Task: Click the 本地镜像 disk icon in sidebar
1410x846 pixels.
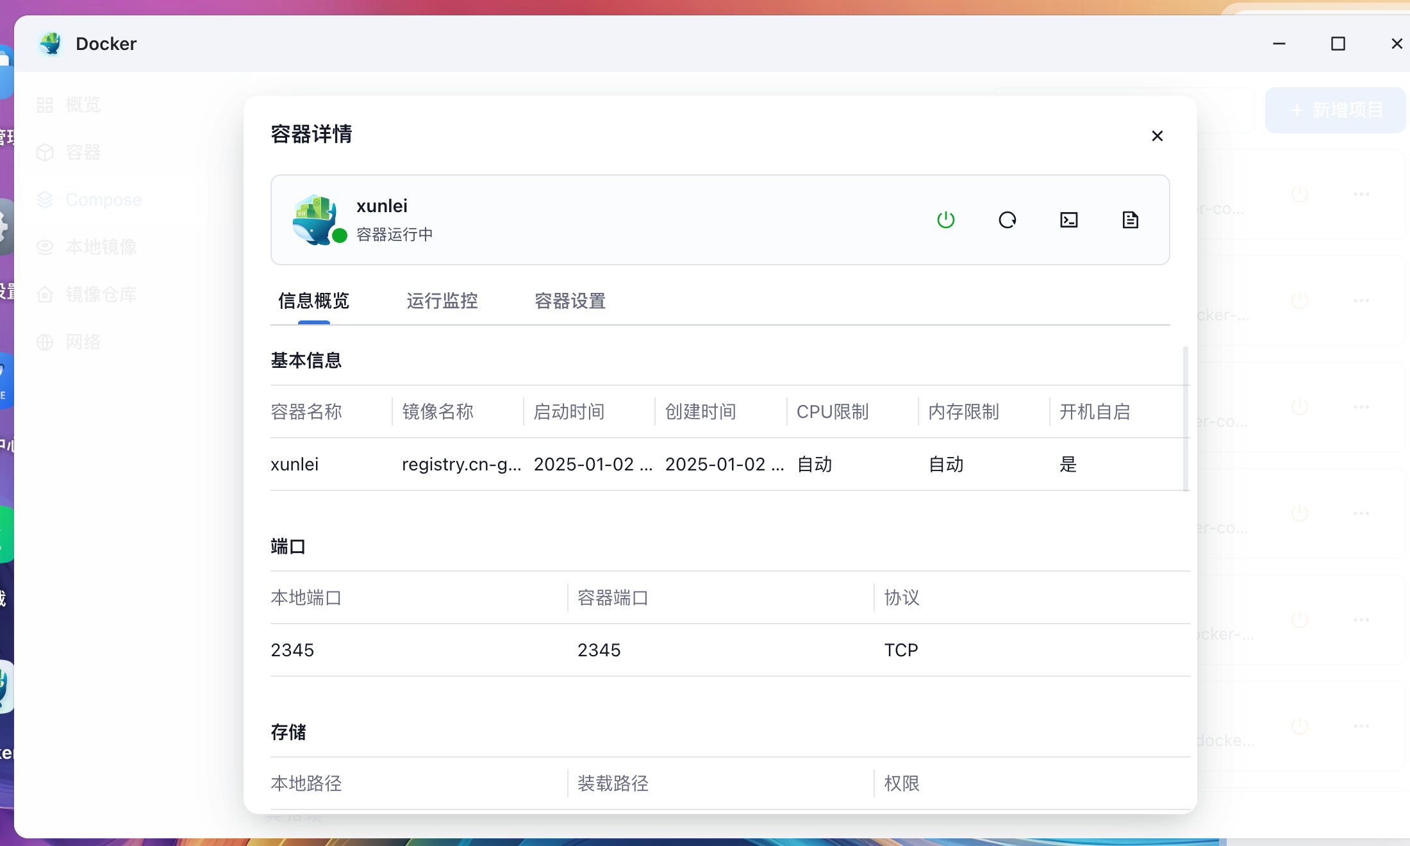Action: point(45,247)
